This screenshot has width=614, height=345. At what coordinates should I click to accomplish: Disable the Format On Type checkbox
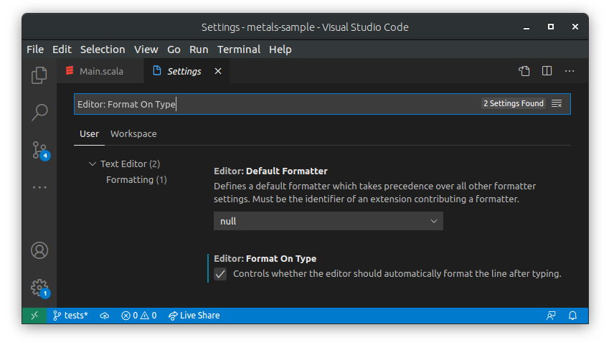tap(220, 274)
